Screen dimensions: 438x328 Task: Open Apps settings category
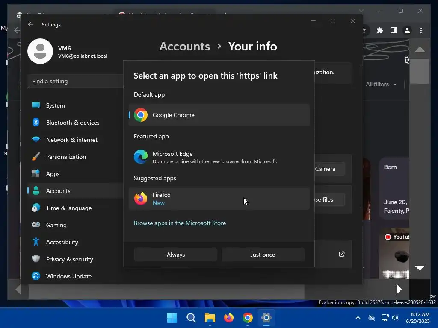click(75, 174)
